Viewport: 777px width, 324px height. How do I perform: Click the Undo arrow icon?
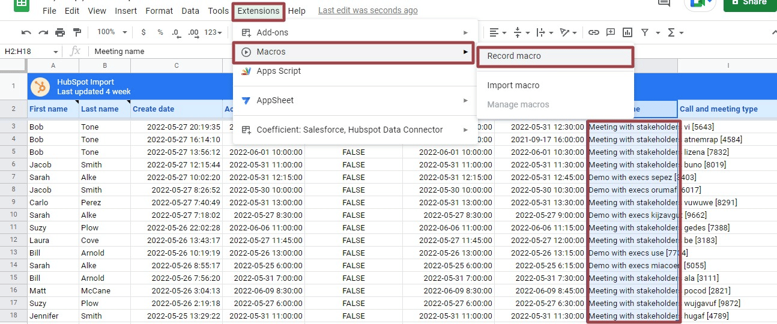(x=26, y=32)
